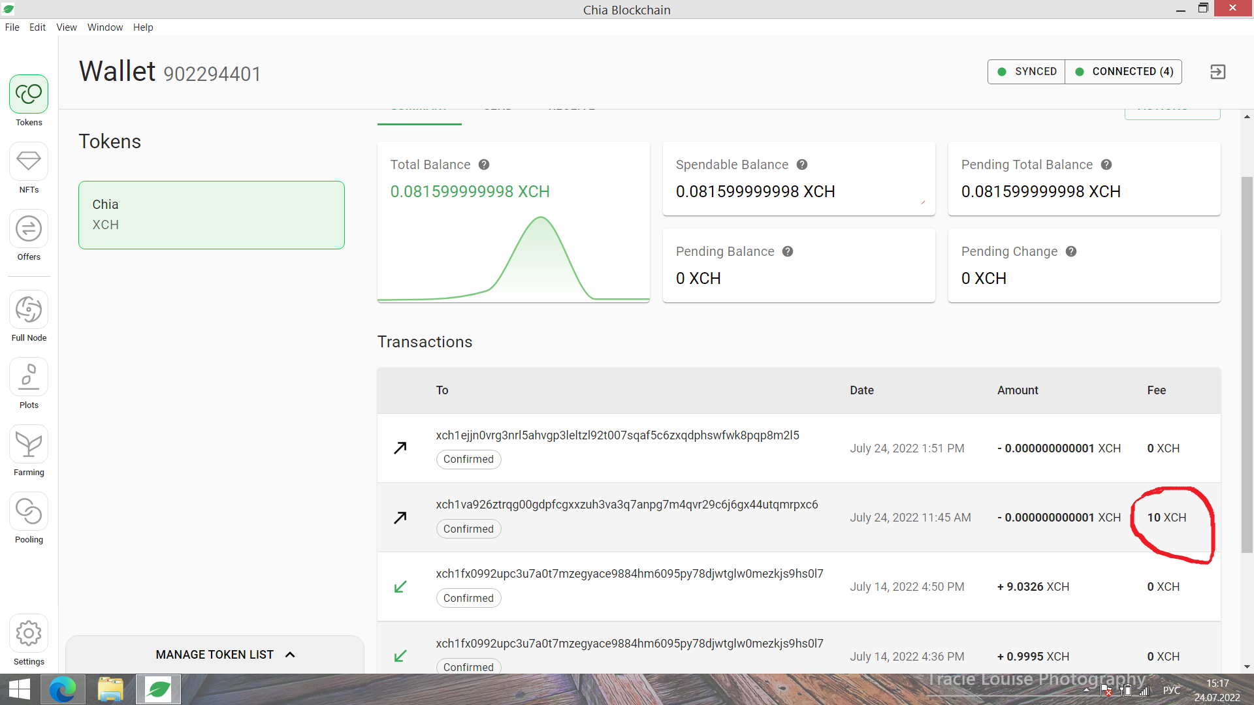Image resolution: width=1254 pixels, height=705 pixels.
Task: Click scrollbar down arrow
Action: (x=1247, y=666)
